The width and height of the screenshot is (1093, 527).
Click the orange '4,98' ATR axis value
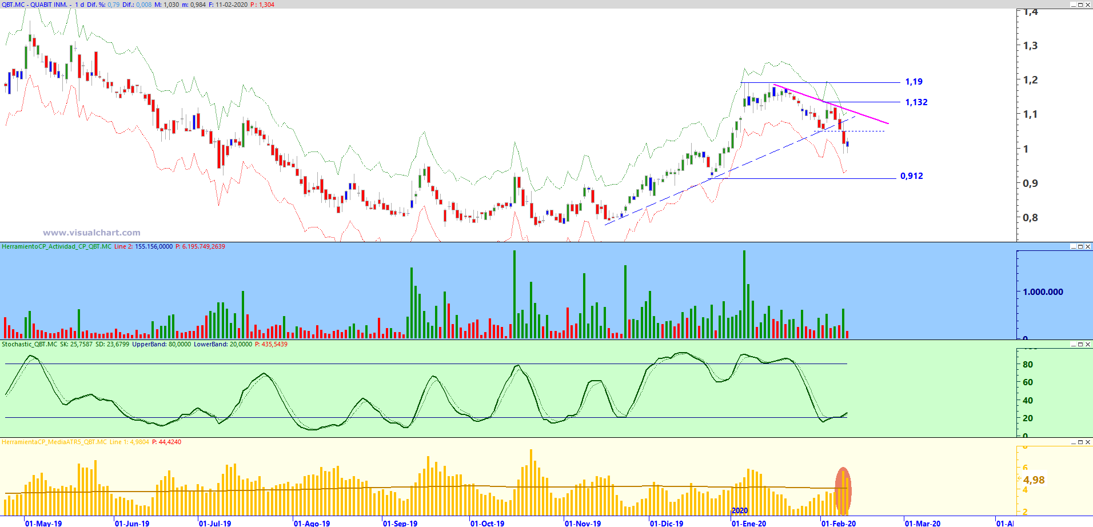1034,480
